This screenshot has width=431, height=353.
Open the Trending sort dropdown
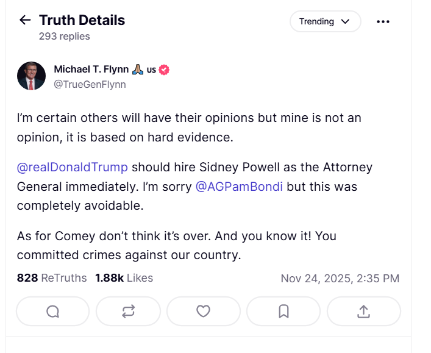click(325, 21)
